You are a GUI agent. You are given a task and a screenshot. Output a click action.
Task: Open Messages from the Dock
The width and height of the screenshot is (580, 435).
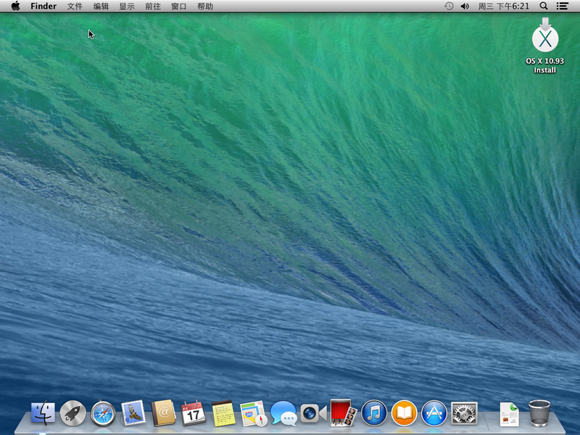(285, 415)
